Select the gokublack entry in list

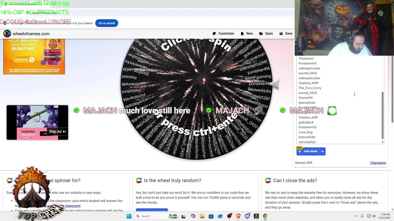point(306,122)
